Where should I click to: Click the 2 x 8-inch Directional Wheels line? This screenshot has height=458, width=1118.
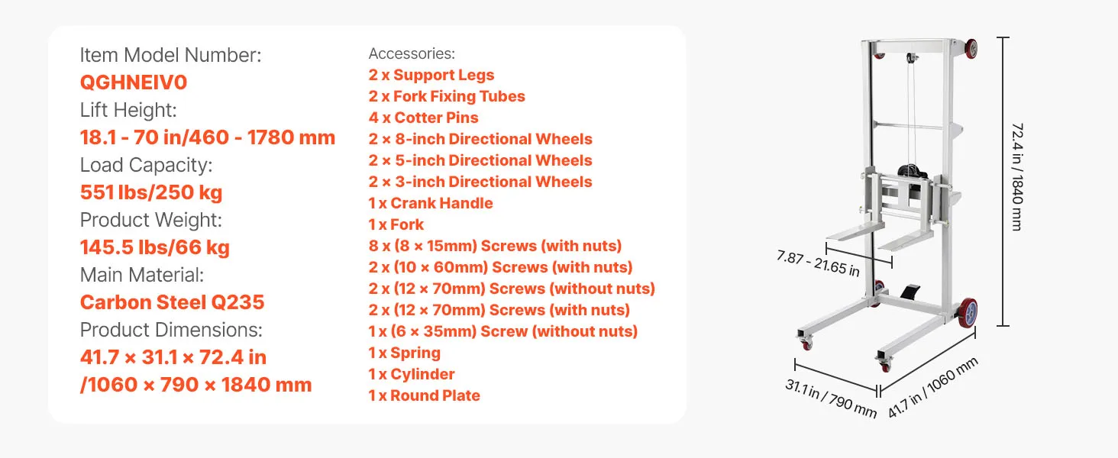480,139
